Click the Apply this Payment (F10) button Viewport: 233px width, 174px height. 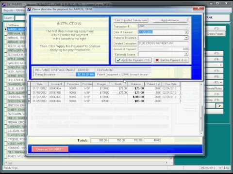click(133, 60)
